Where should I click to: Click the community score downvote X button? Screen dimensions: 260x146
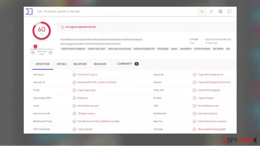click(x=33, y=52)
